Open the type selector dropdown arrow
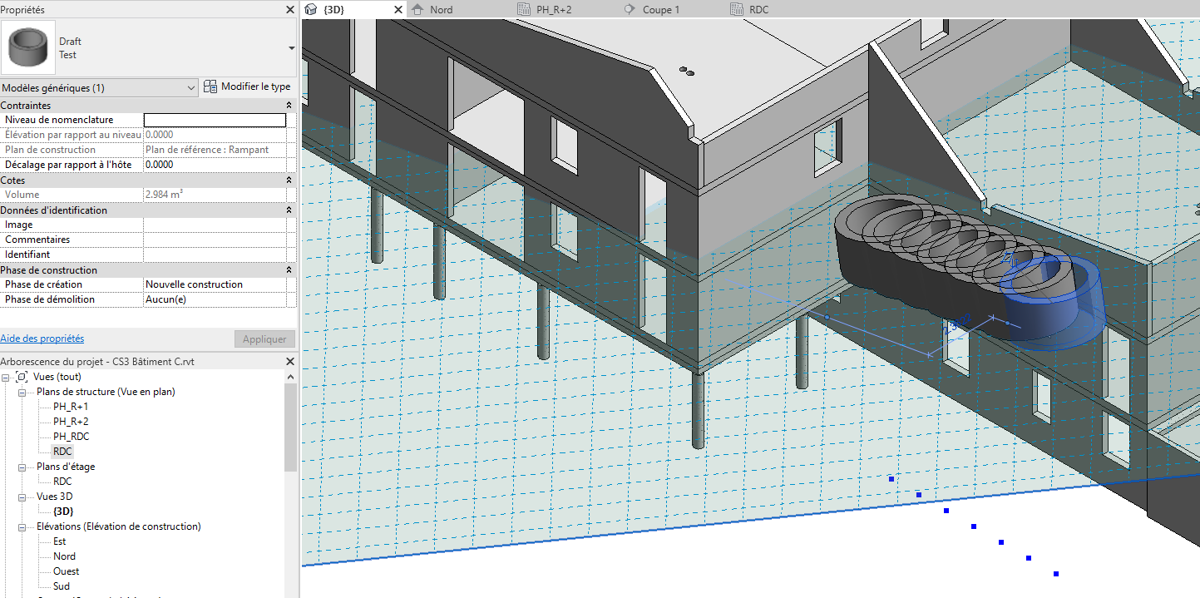The width and height of the screenshot is (1200, 598). (291, 48)
